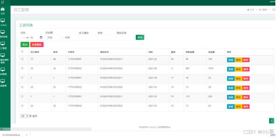Check the row with 总金额 196
Image resolution: width=278 pixels, height=137 pixels.
coord(22,59)
